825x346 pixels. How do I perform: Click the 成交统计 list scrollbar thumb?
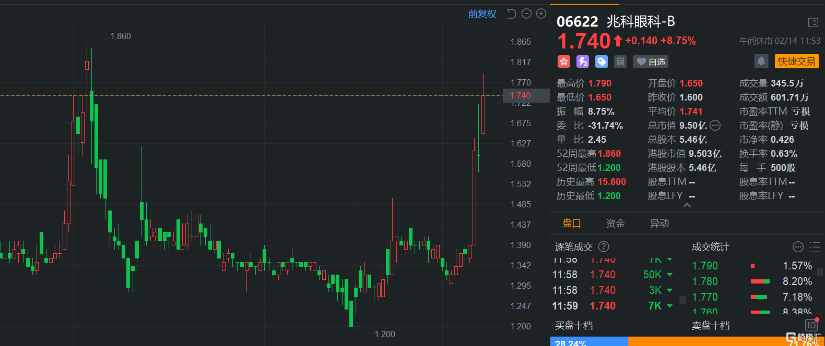[820, 271]
